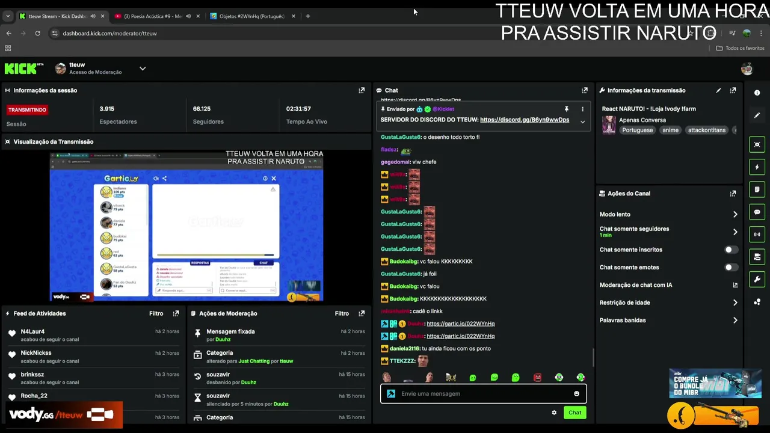Select brinkssz in activity feed
The width and height of the screenshot is (770, 433).
[32, 374]
